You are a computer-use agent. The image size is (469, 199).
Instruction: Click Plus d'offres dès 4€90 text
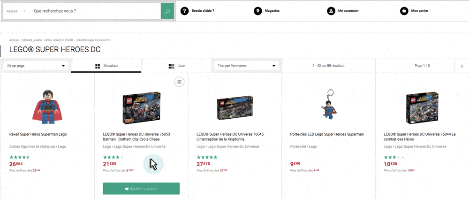pos(305,170)
